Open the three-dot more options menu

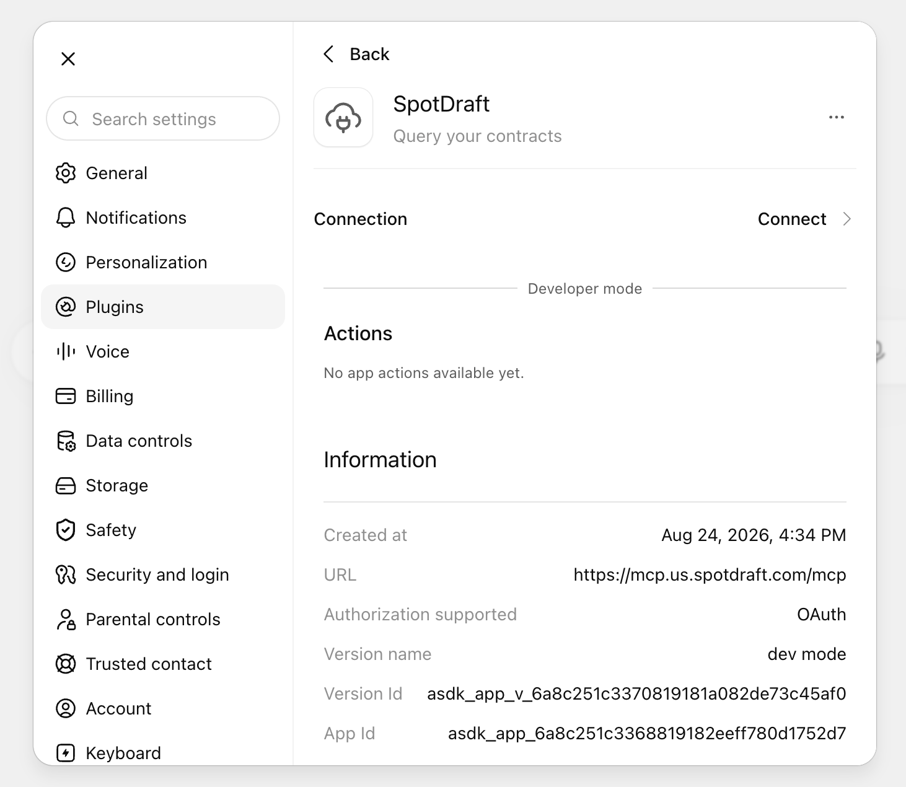tap(837, 117)
